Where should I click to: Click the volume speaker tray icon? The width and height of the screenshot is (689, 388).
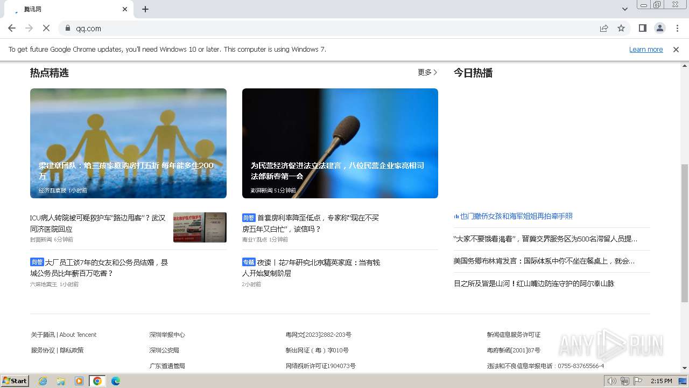pos(611,381)
